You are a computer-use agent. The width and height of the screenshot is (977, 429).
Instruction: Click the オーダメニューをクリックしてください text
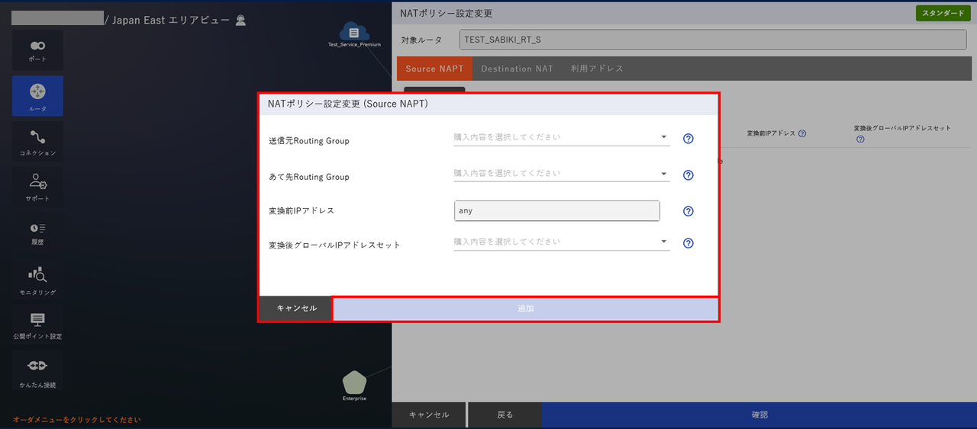point(76,420)
